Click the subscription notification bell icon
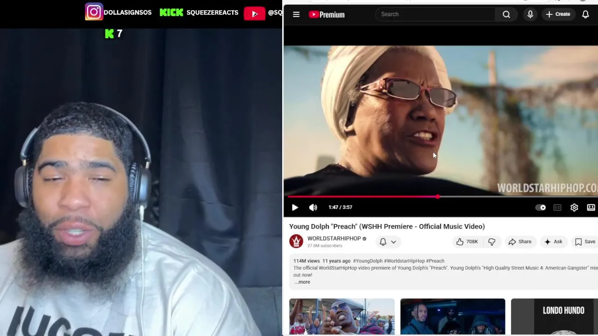This screenshot has width=598, height=336. (383, 242)
